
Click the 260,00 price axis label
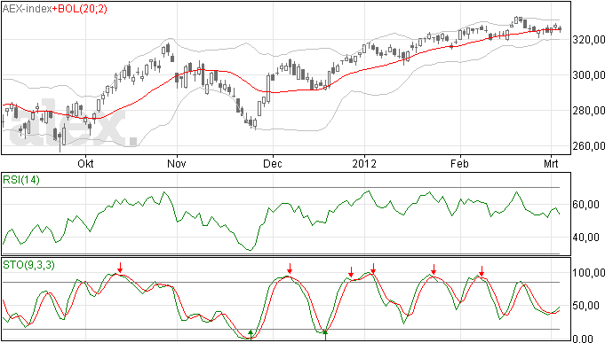pyautogui.click(x=589, y=146)
